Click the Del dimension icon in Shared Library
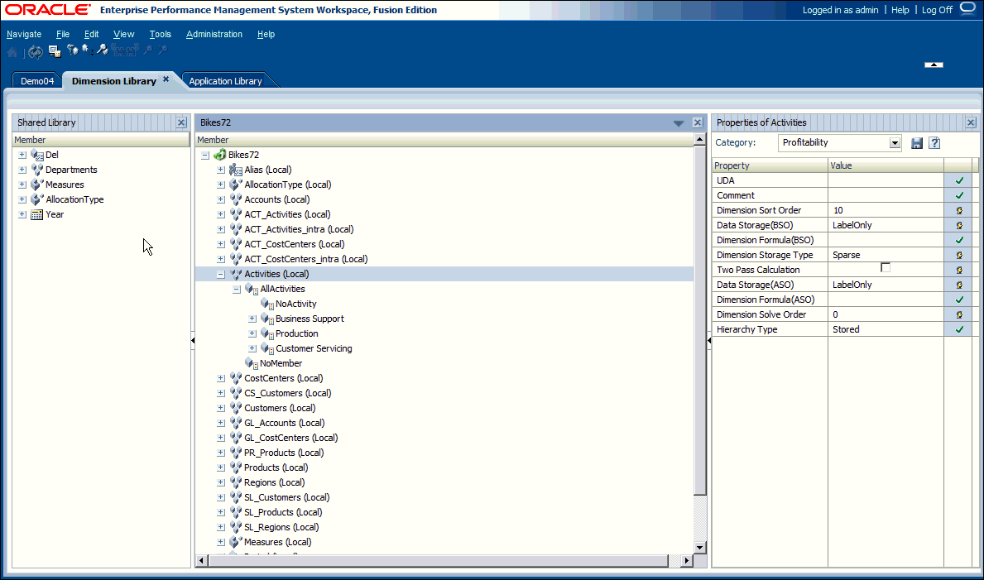Screen dimensions: 984x580 37,155
